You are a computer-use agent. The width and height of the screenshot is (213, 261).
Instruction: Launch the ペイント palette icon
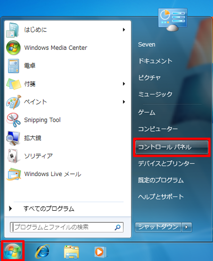[x=14, y=102]
